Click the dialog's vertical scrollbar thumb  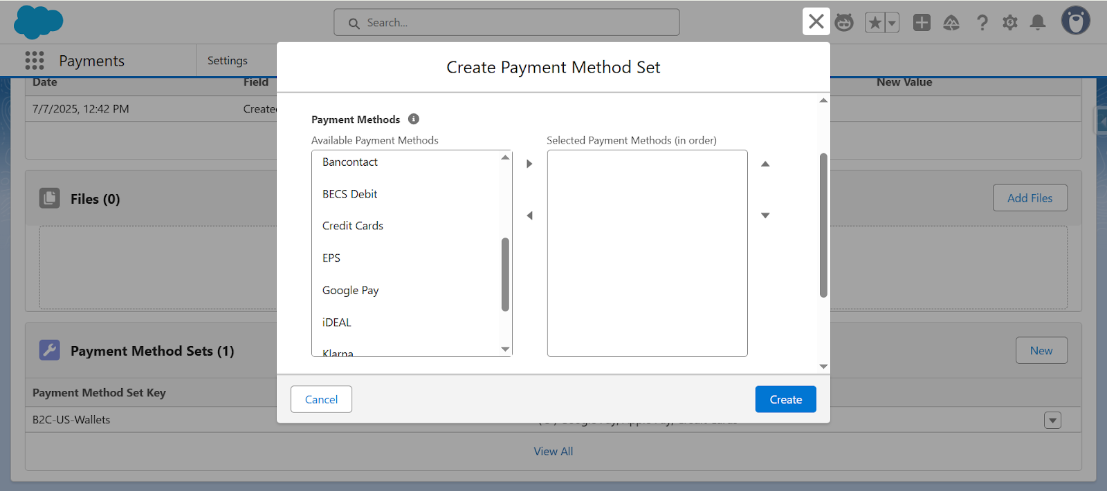[x=823, y=225]
